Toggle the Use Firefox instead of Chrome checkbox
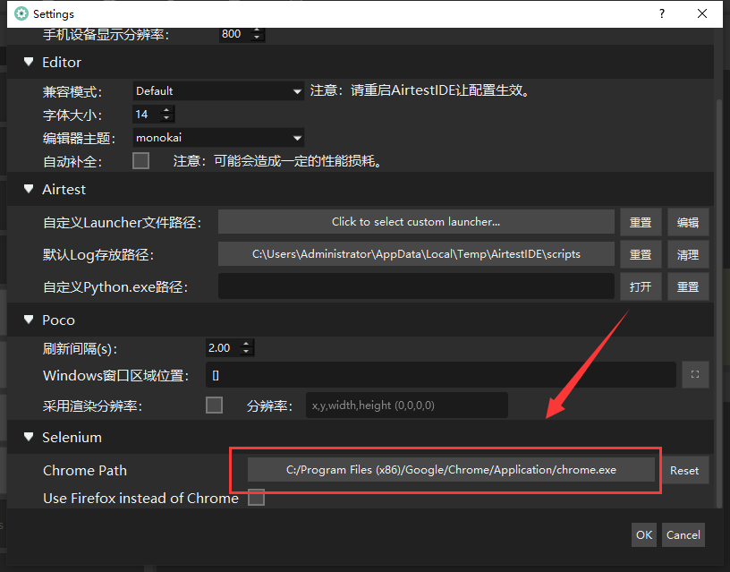 (x=256, y=498)
